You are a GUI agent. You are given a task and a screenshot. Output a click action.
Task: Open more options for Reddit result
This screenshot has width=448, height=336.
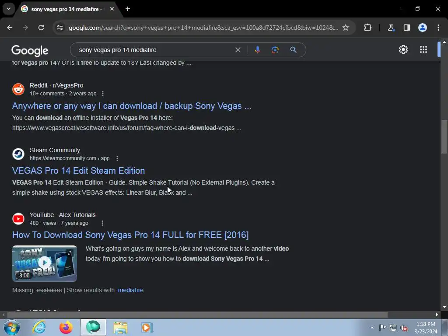(x=103, y=94)
